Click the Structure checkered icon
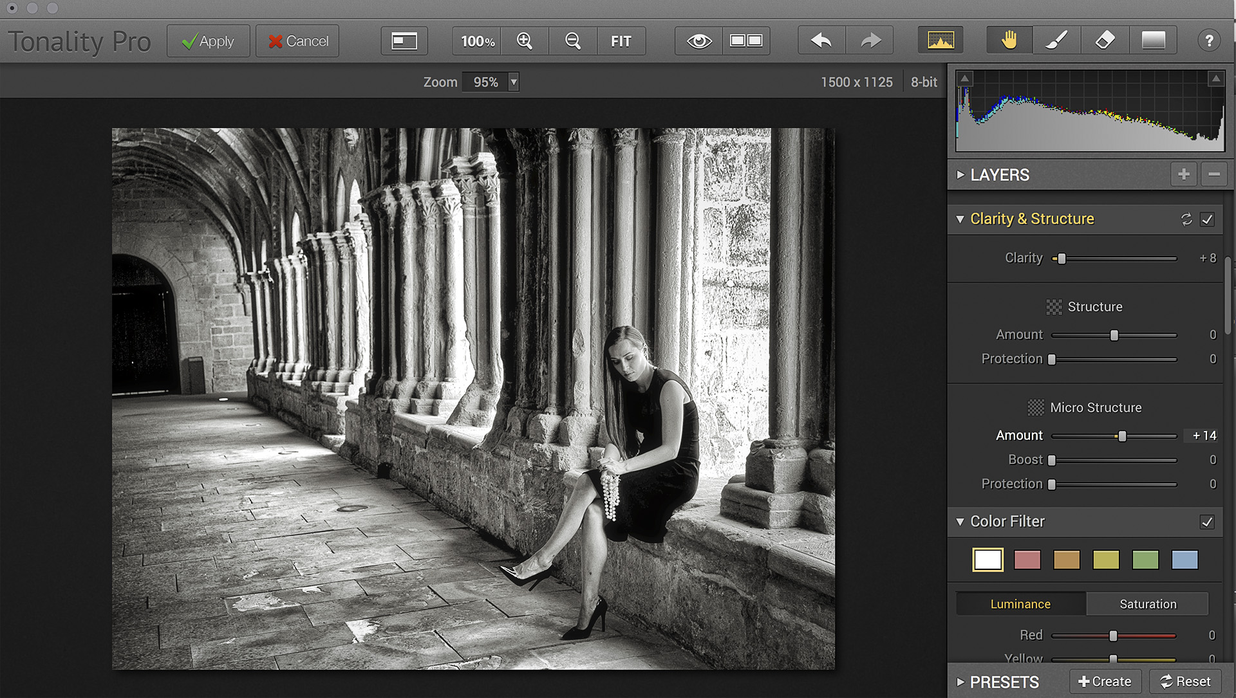The height and width of the screenshot is (698, 1236). tap(1054, 308)
